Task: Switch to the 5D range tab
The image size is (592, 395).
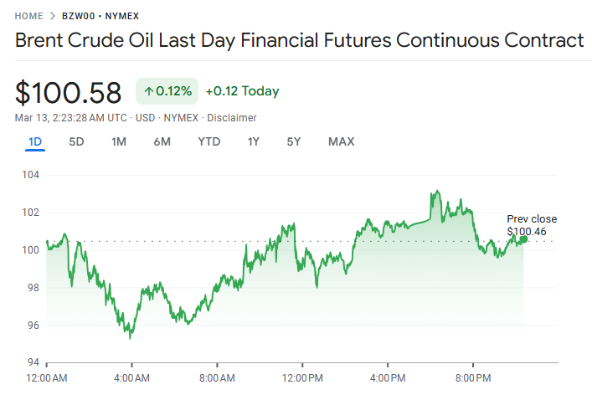Action: point(76,141)
